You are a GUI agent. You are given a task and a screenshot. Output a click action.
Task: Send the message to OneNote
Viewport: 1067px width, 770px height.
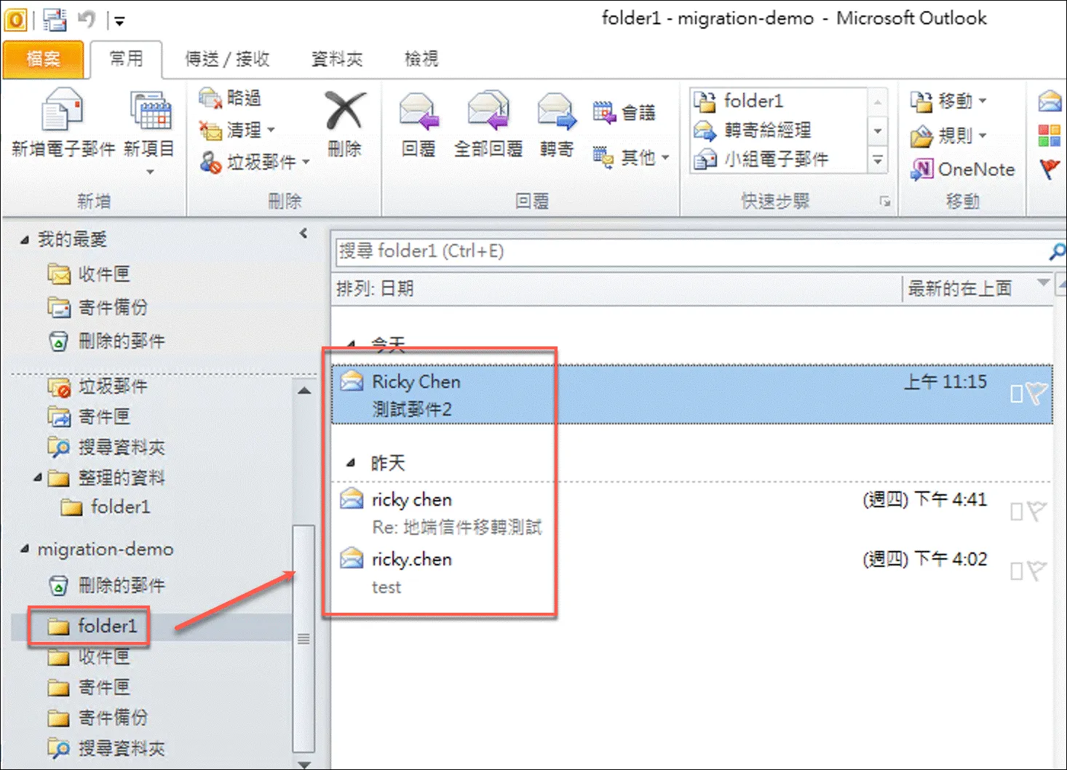(962, 170)
